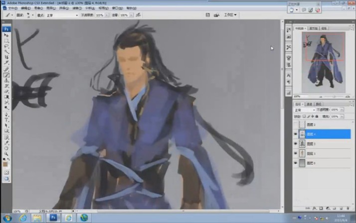This screenshot has width=356, height=223.
Task: Switch to the channels tab
Action: click(x=309, y=104)
